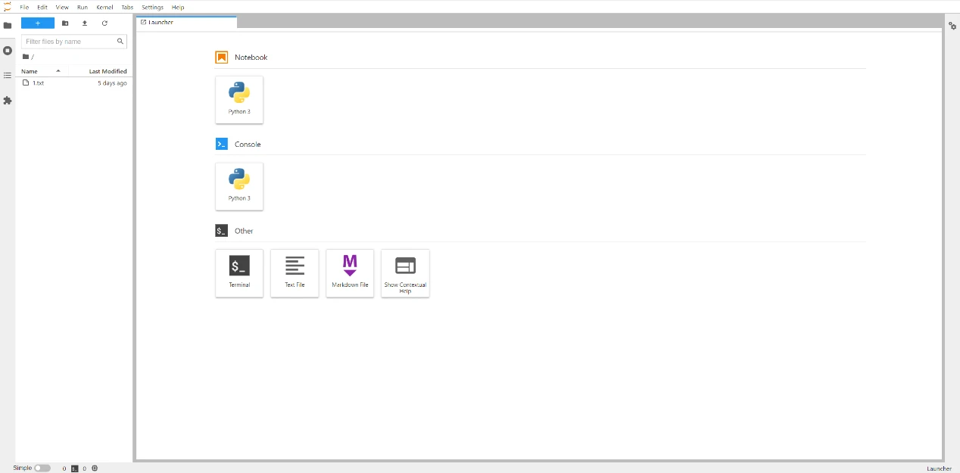Start a new Terminal from Launcher
The width and height of the screenshot is (960, 473).
point(239,272)
